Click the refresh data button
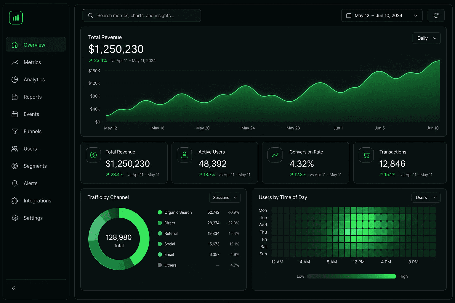Screen dimensions: 455x303 pyautogui.click(x=436, y=15)
